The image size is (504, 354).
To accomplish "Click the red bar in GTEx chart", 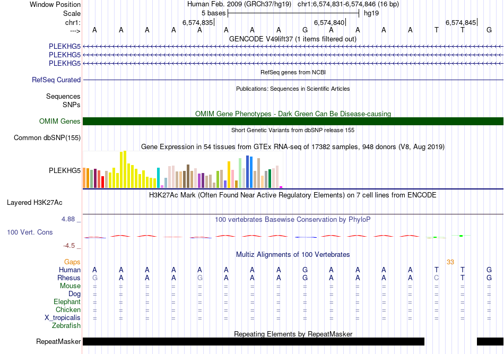I will click(x=102, y=182).
